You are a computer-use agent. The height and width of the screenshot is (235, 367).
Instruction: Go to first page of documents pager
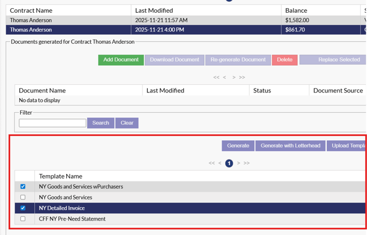(216, 77)
